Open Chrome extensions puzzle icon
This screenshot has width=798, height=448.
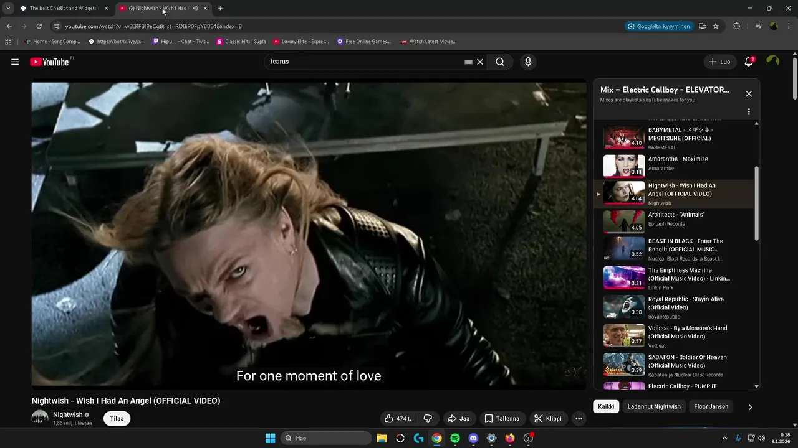click(737, 26)
